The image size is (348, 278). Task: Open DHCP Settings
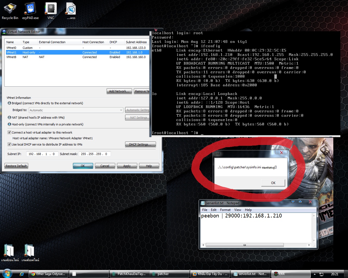point(140,144)
